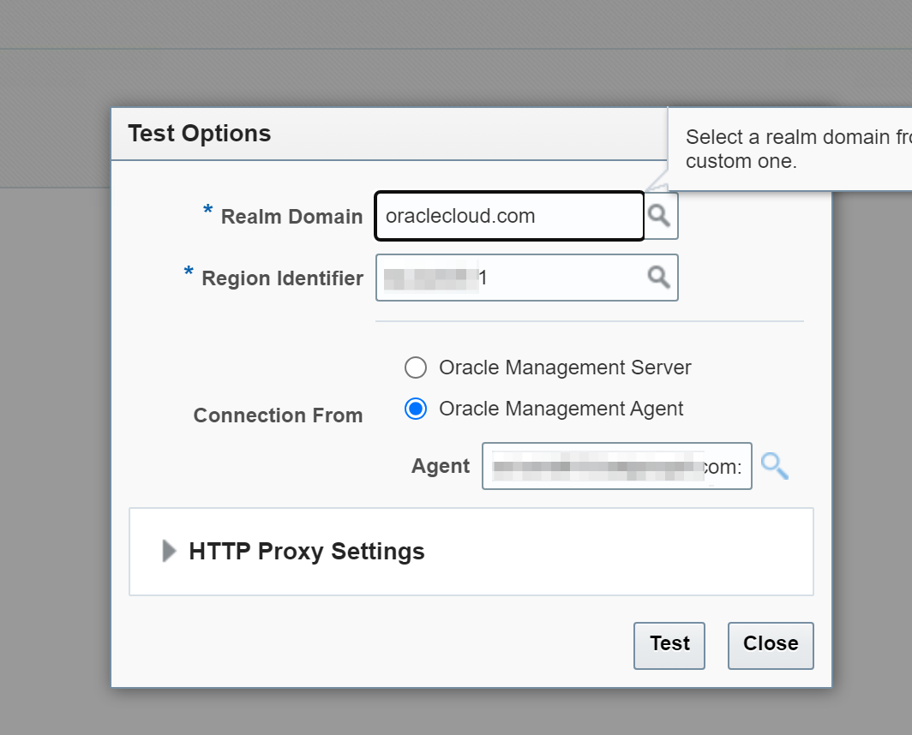Screen dimensions: 912x735
Task: Click the Connection From label
Action: [x=278, y=415]
